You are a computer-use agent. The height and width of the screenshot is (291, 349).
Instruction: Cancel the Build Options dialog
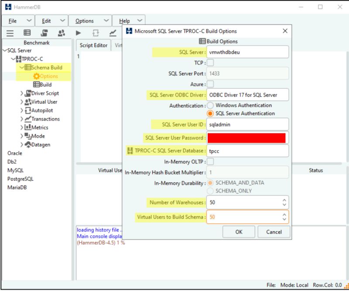coord(274,232)
